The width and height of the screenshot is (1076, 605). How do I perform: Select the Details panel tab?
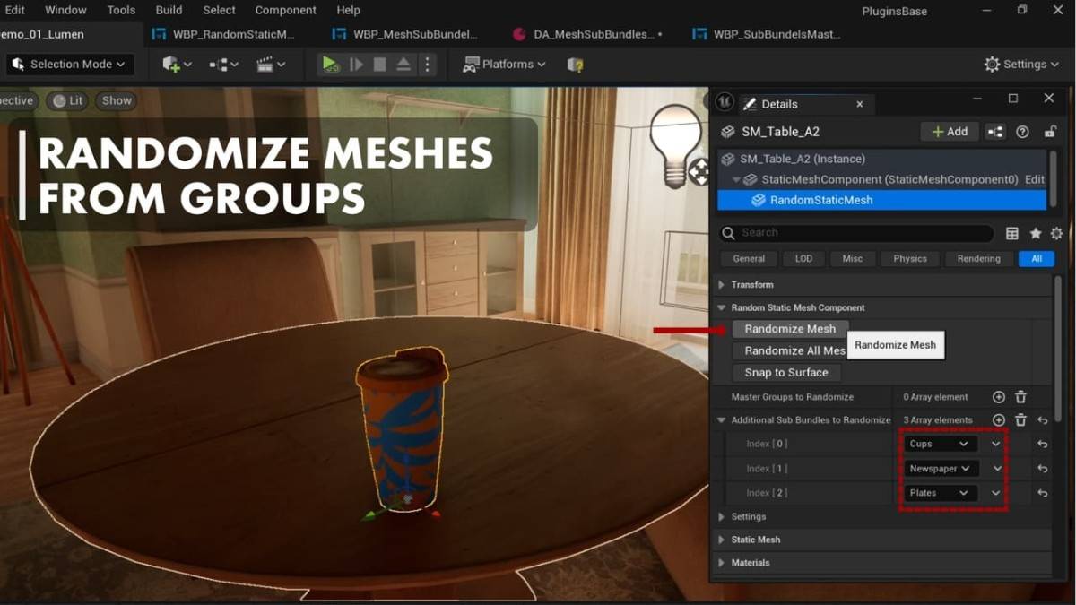click(780, 104)
